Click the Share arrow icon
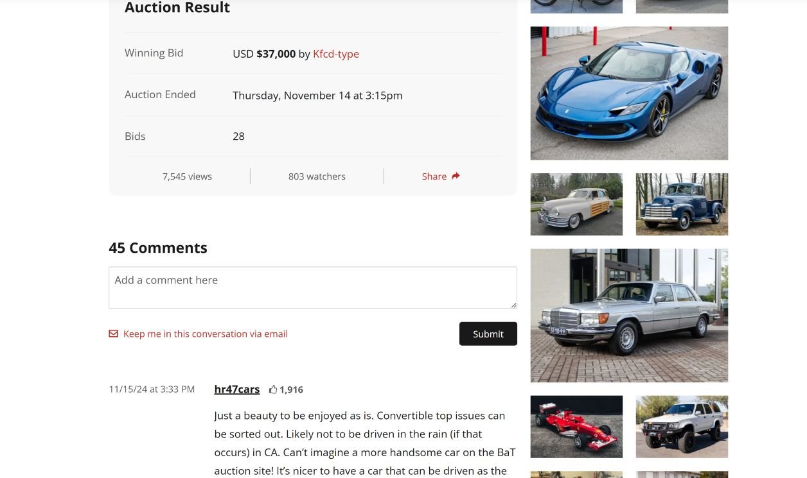This screenshot has height=478, width=807. (x=456, y=176)
